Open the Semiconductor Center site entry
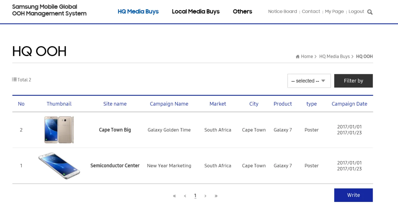The width and height of the screenshot is (398, 215). tap(115, 166)
